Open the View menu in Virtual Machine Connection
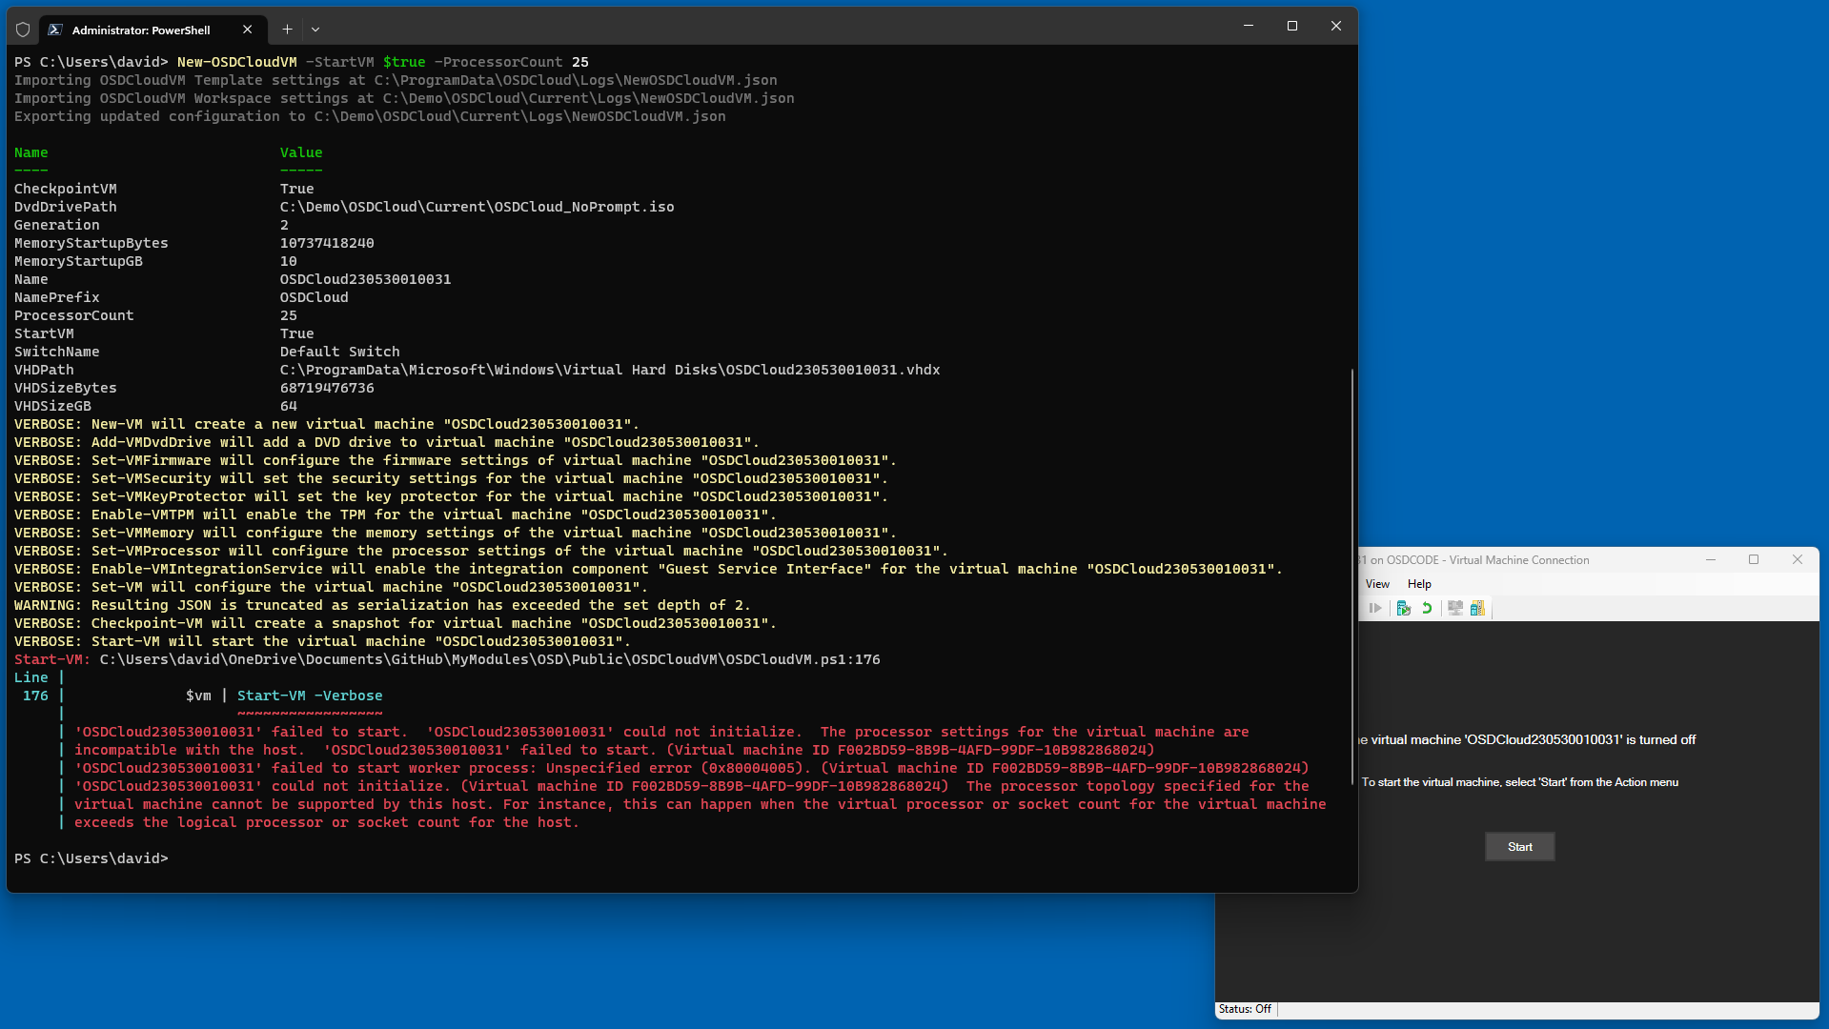The height and width of the screenshot is (1029, 1829). point(1377,584)
